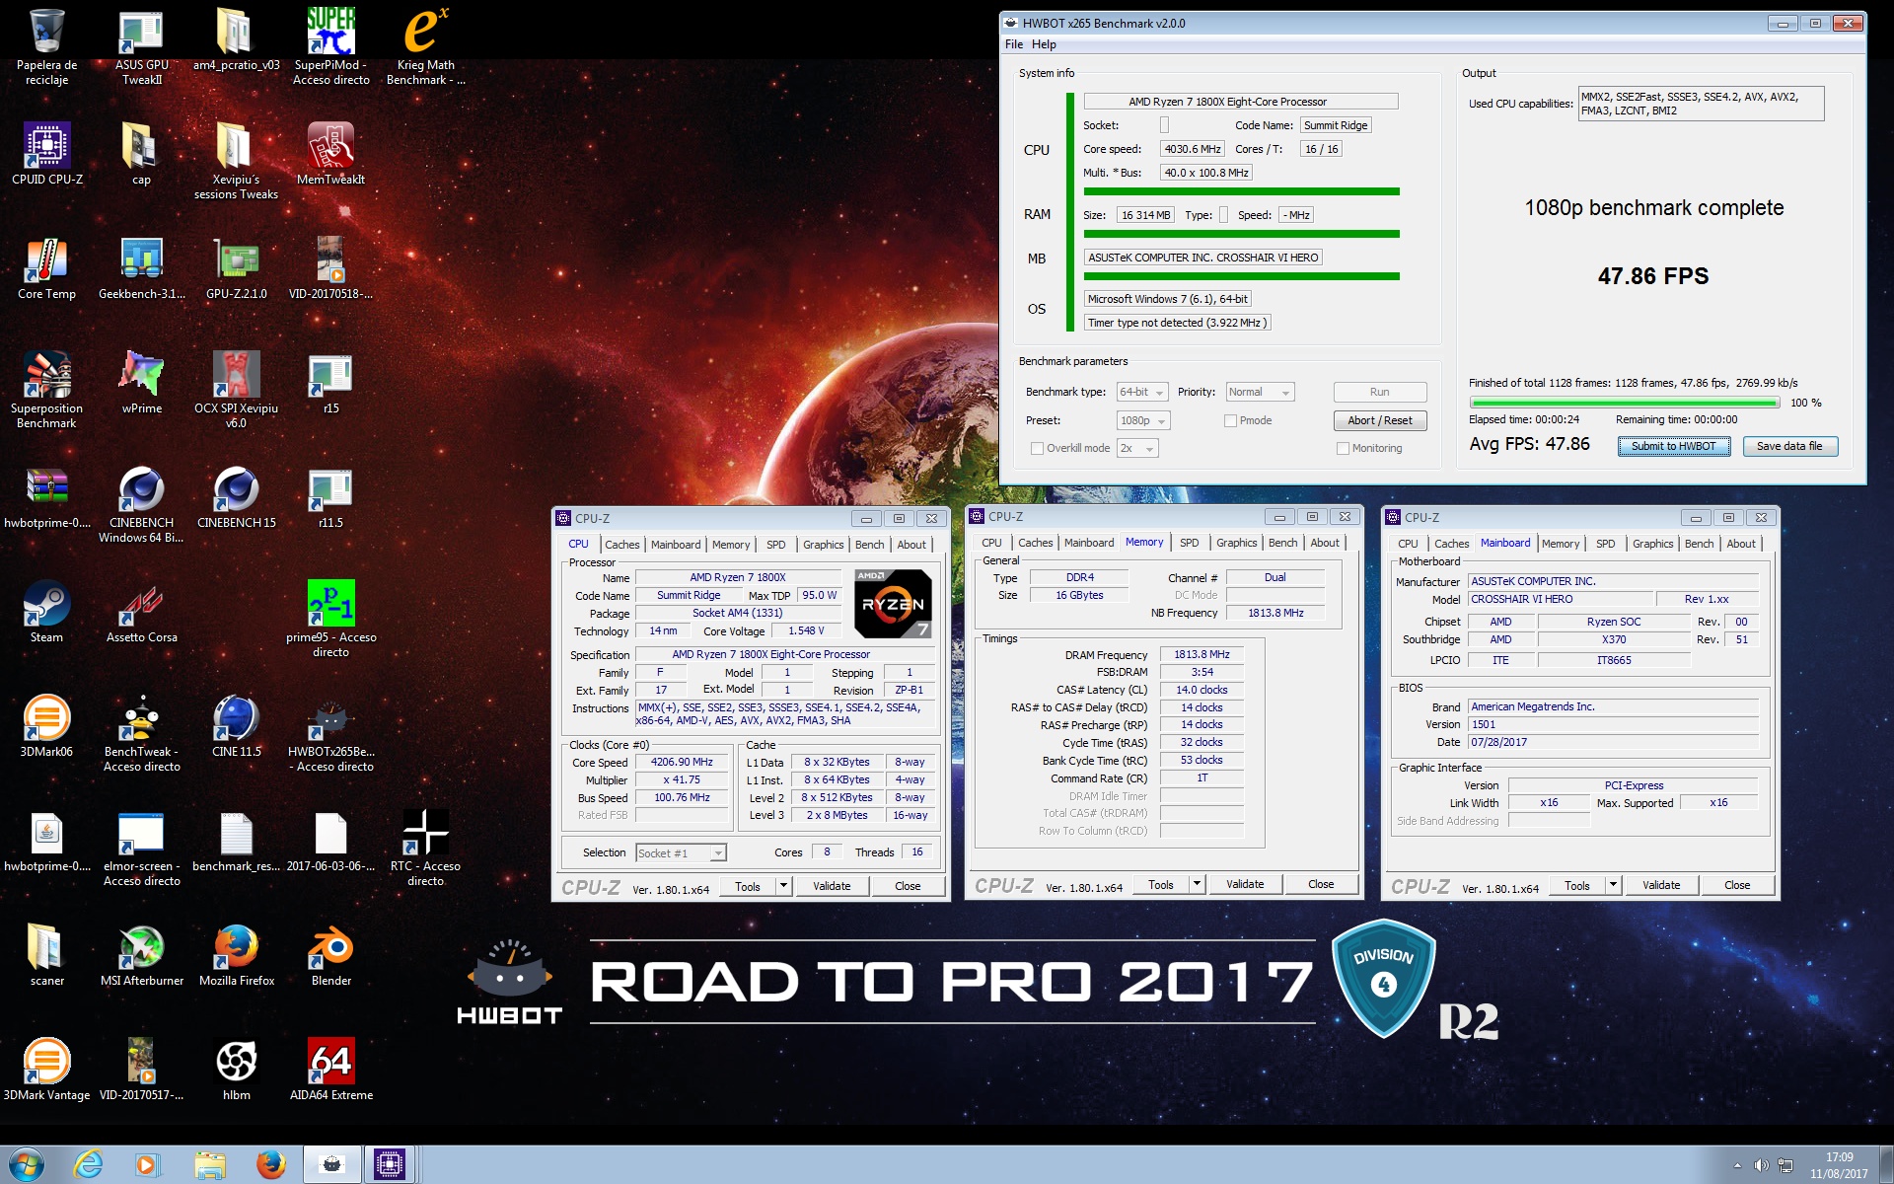Launch GPU-Z.2.1.0 desktop icon
Viewport: 1894px width, 1184px height.
[x=236, y=267]
